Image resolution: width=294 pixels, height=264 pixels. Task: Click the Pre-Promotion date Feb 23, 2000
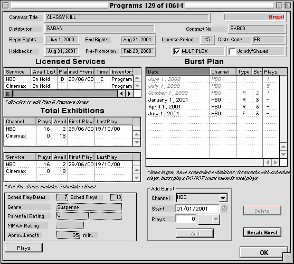click(x=137, y=51)
